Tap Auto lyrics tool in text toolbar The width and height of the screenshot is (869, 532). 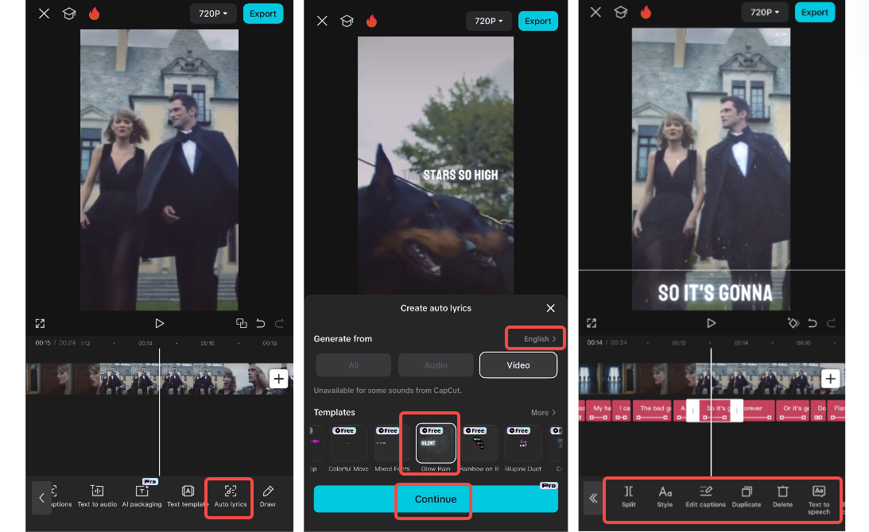pos(230,496)
